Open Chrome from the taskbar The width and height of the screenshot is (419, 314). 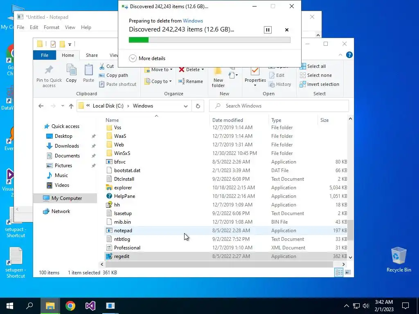click(x=70, y=306)
